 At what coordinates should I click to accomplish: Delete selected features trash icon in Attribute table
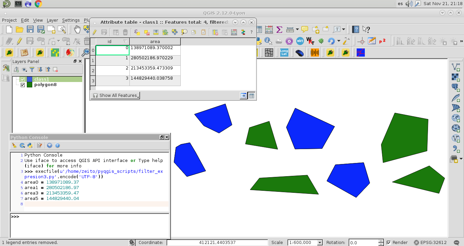pos(125,32)
